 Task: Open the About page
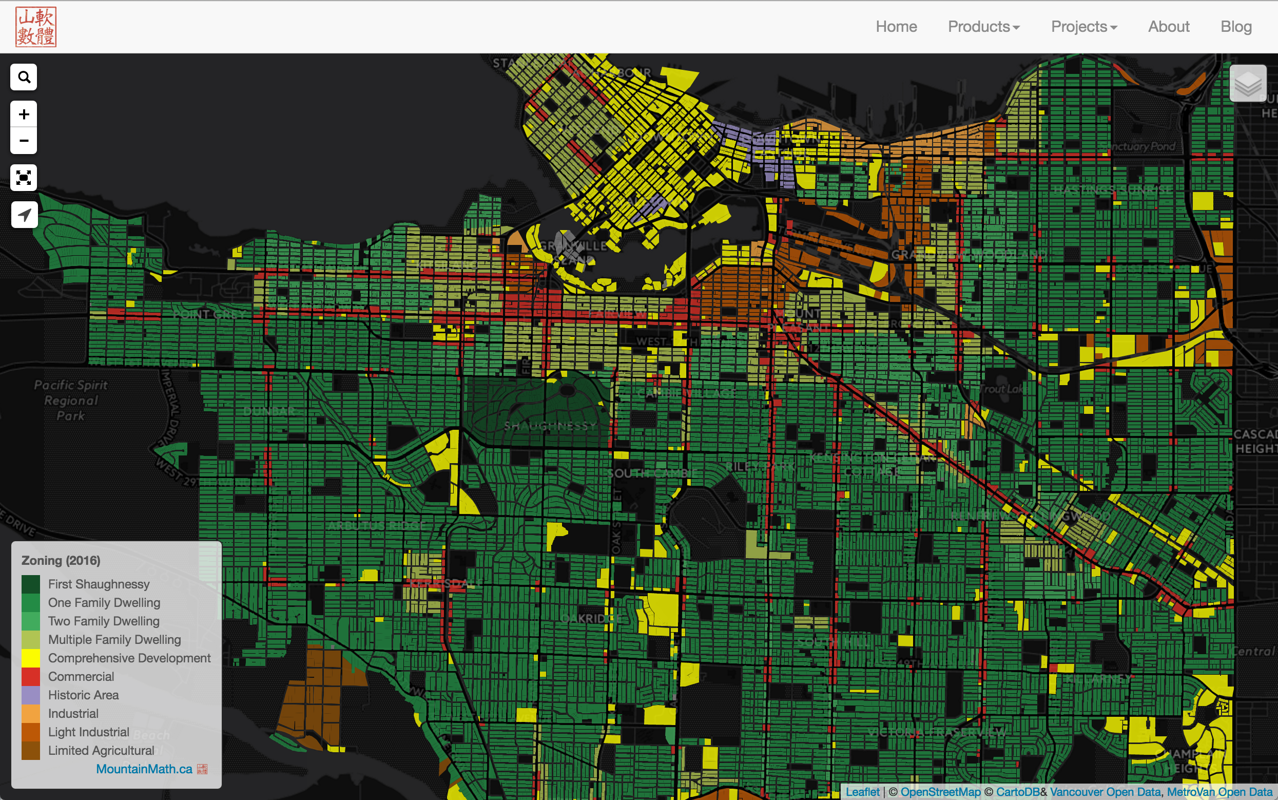coord(1168,27)
